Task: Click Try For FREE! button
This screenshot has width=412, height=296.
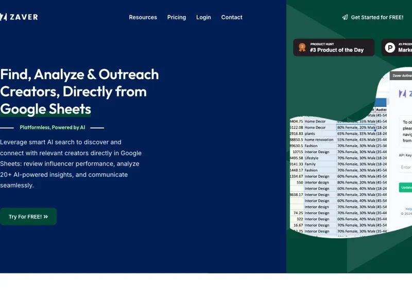Action: (28, 216)
